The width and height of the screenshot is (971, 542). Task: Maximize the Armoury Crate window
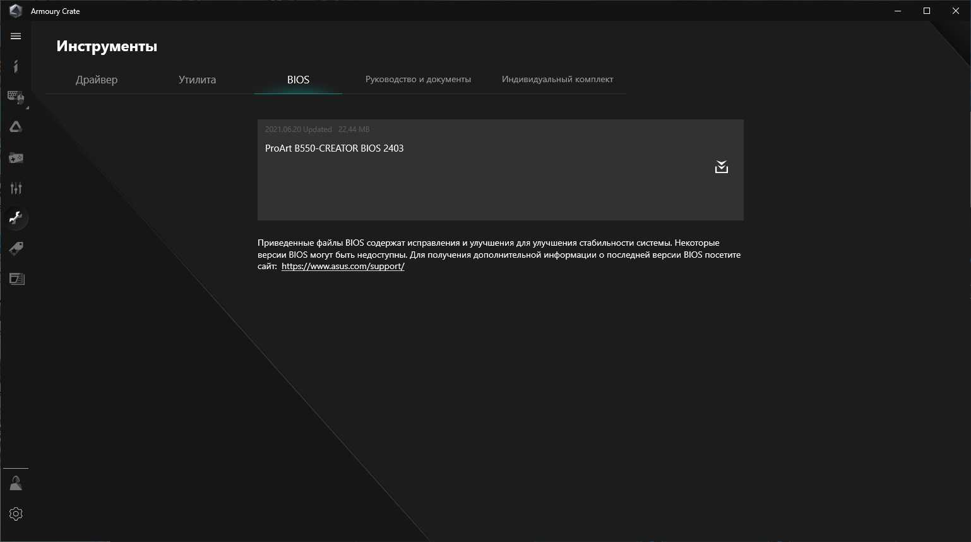(x=926, y=11)
